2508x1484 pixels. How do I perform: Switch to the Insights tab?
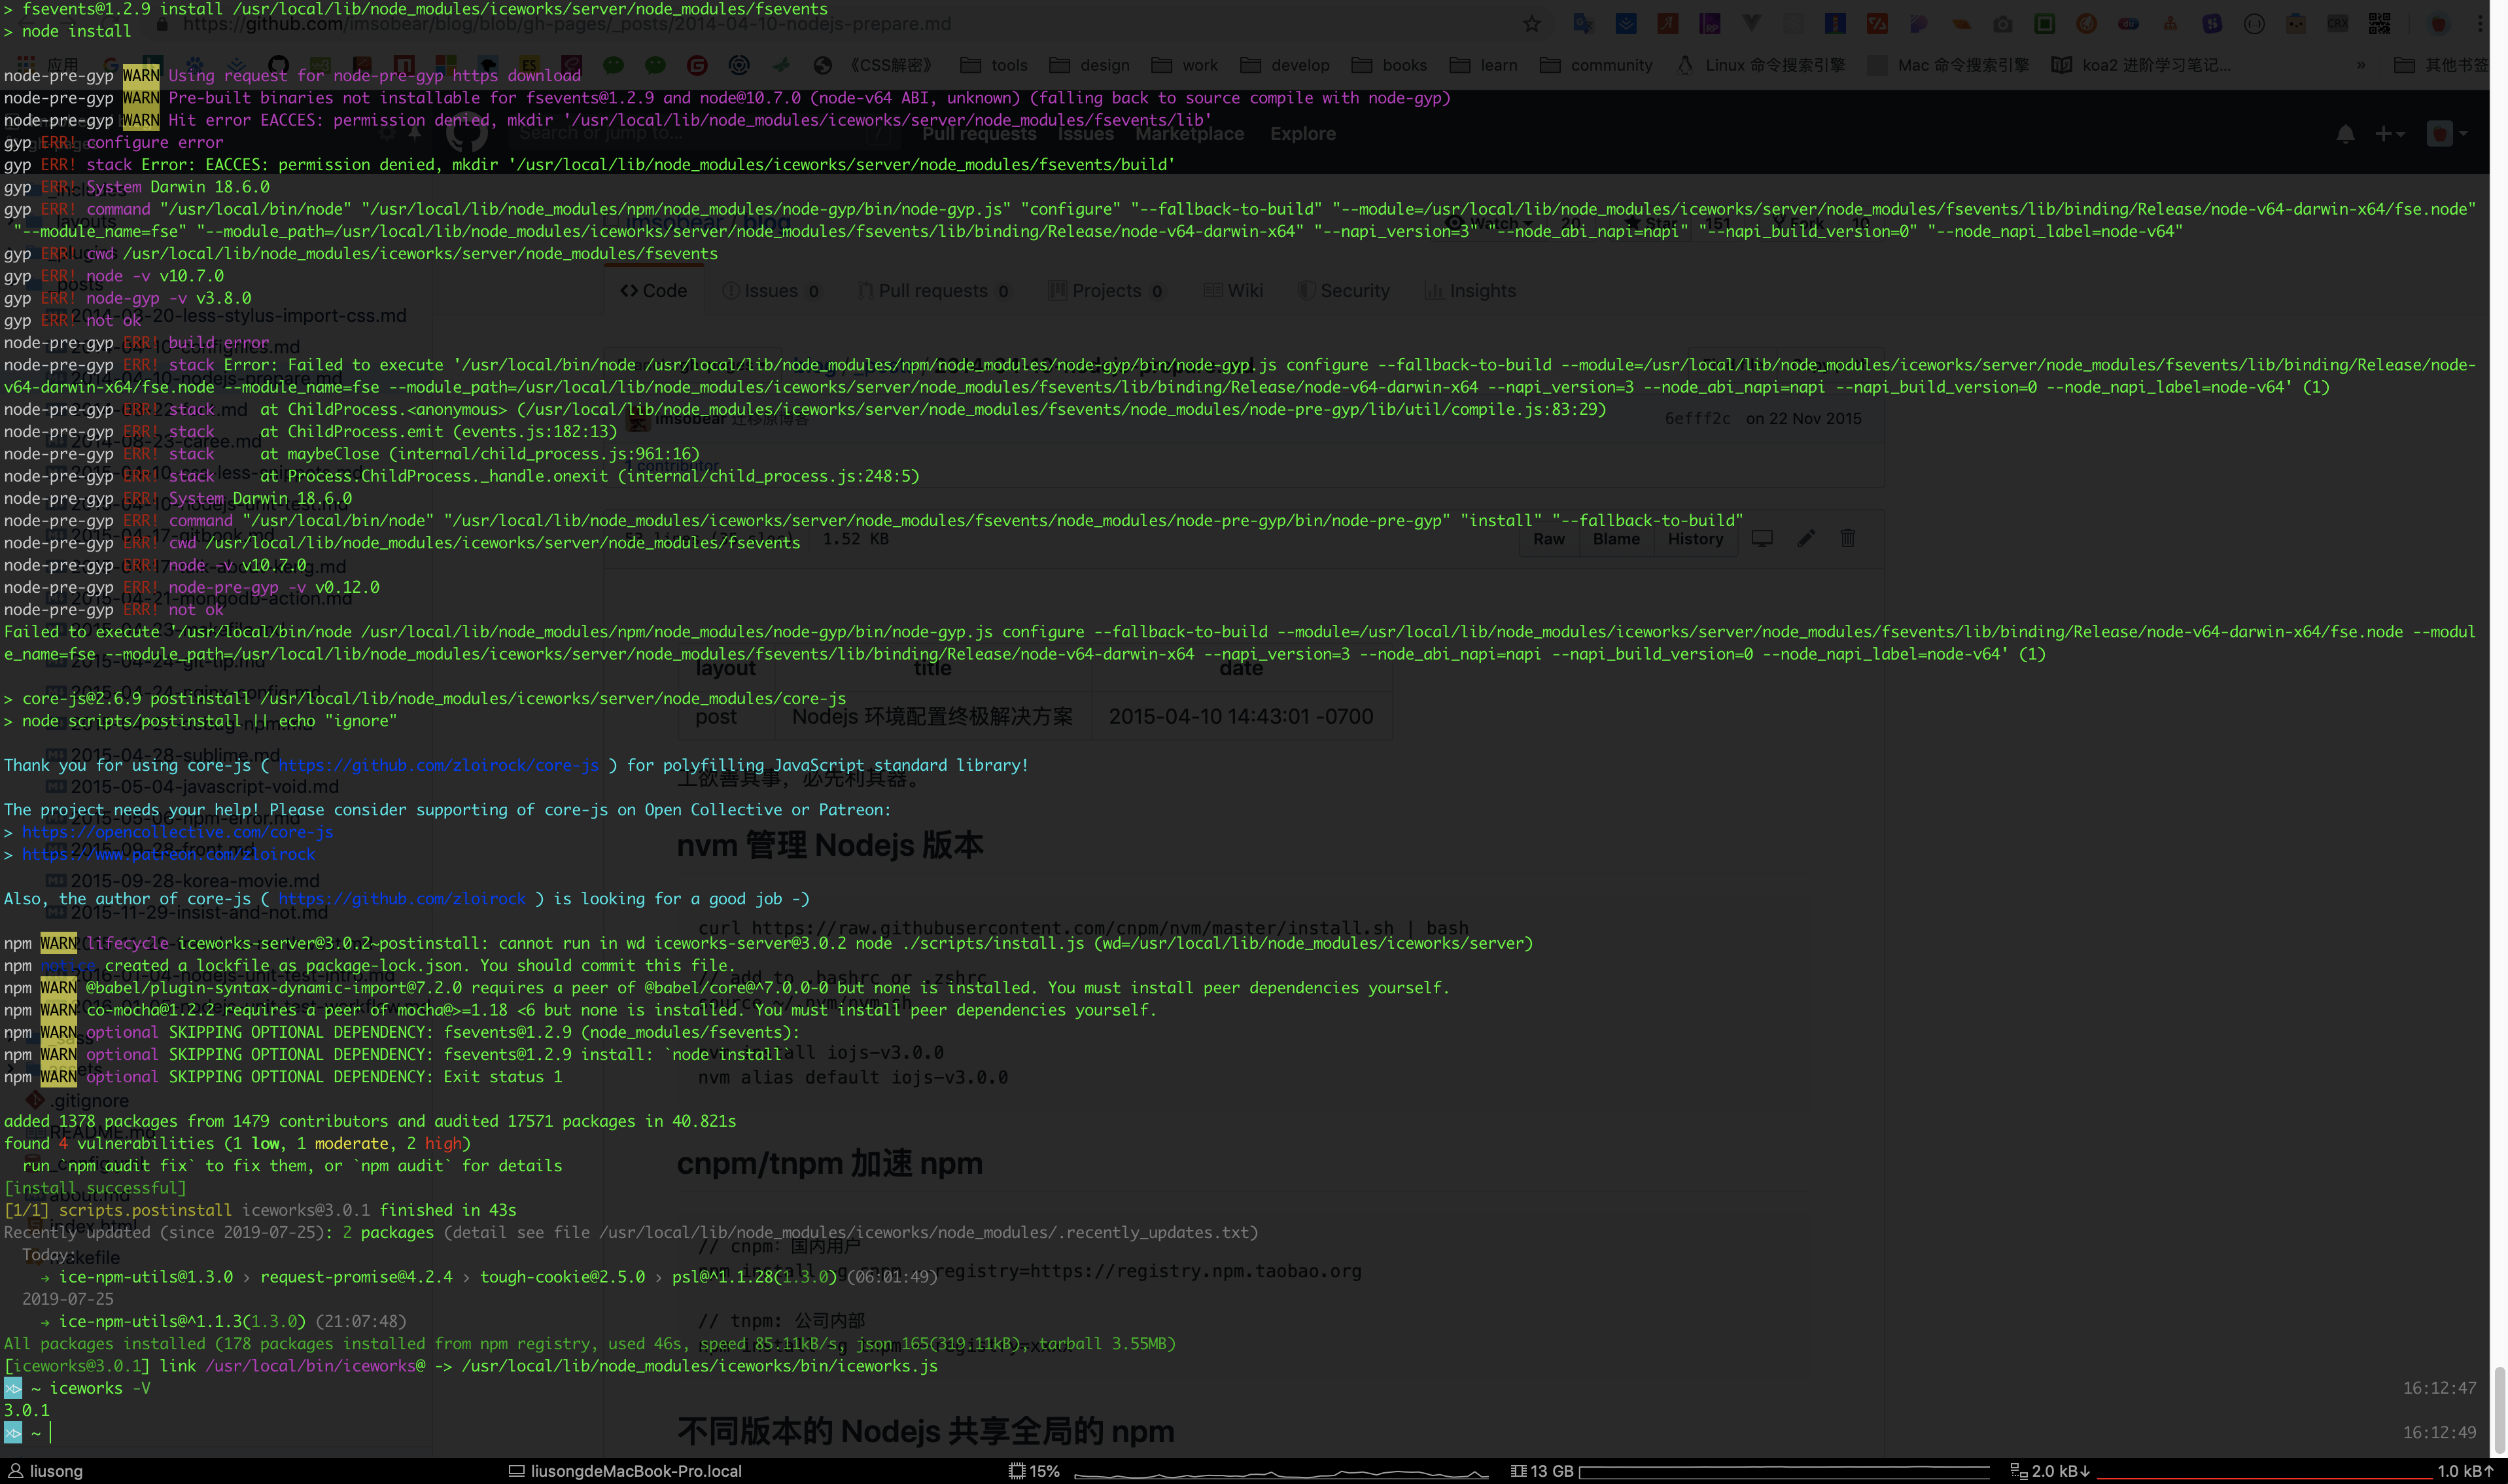pos(1471,291)
